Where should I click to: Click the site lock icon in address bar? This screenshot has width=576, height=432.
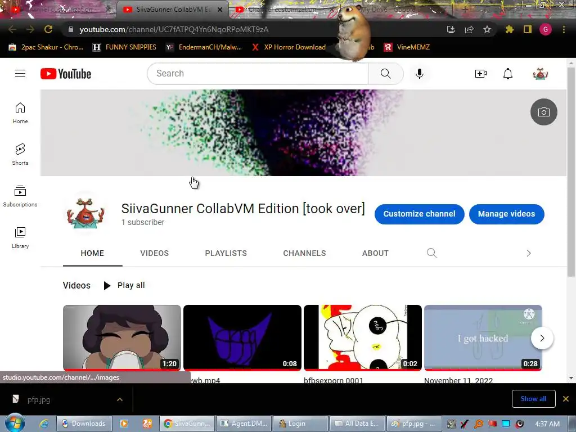pyautogui.click(x=71, y=29)
